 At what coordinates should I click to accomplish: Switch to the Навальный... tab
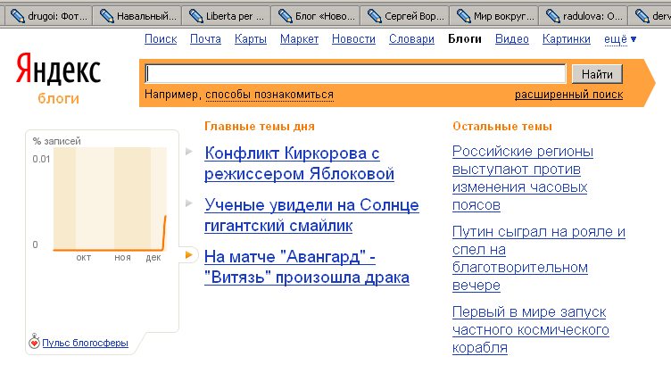tap(137, 16)
